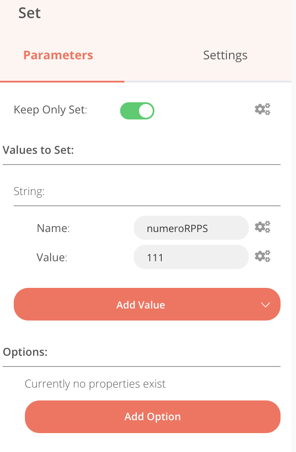Click the Value: label text
This screenshot has height=452, width=296.
click(52, 257)
